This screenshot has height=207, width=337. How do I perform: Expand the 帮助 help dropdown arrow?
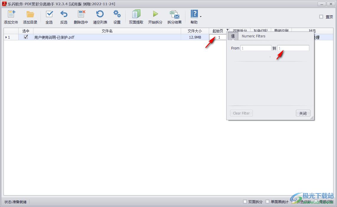[201, 16]
